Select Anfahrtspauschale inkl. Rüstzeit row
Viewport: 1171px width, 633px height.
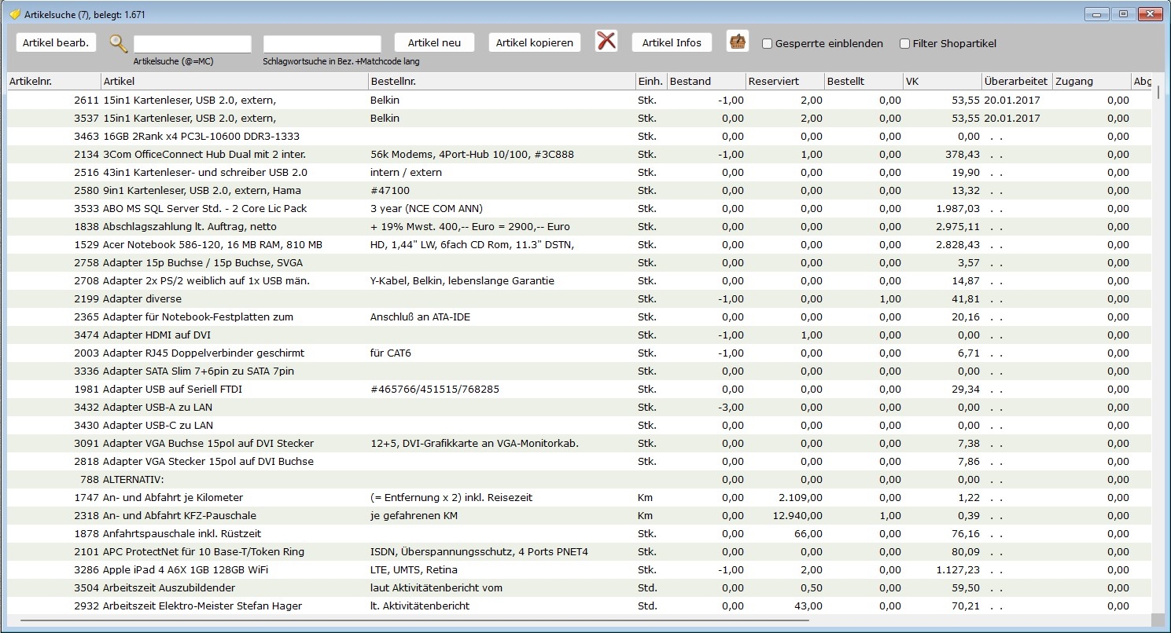580,533
